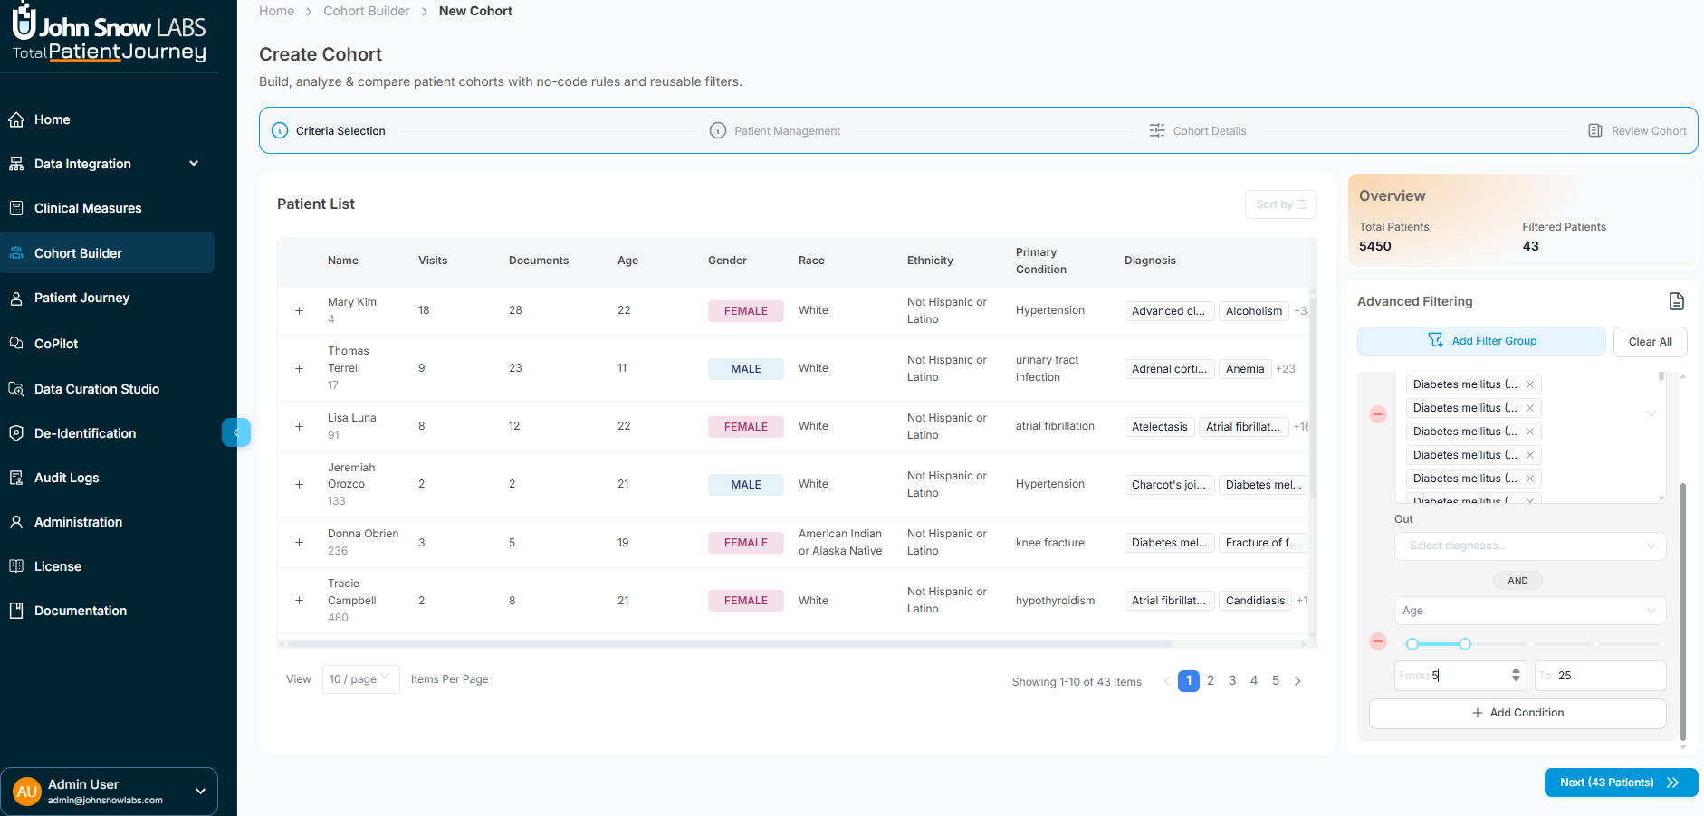Collapse the sidebar with the blue arrow tab
This screenshot has height=816, width=1704.
coord(235,432)
